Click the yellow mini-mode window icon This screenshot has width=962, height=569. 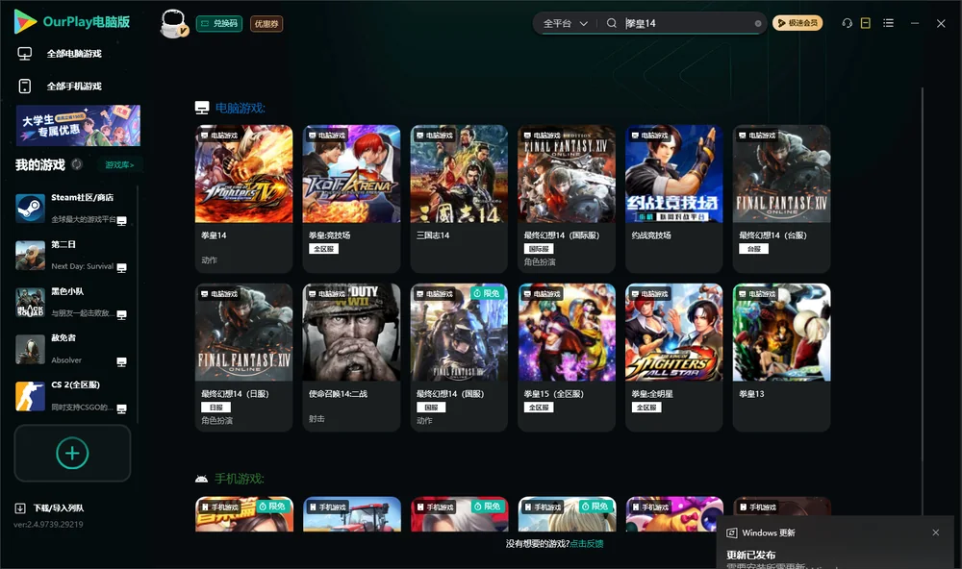point(866,23)
